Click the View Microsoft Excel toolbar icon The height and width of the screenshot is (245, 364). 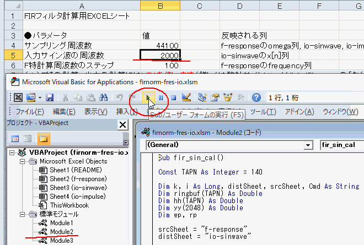pyautogui.click(x=18, y=97)
